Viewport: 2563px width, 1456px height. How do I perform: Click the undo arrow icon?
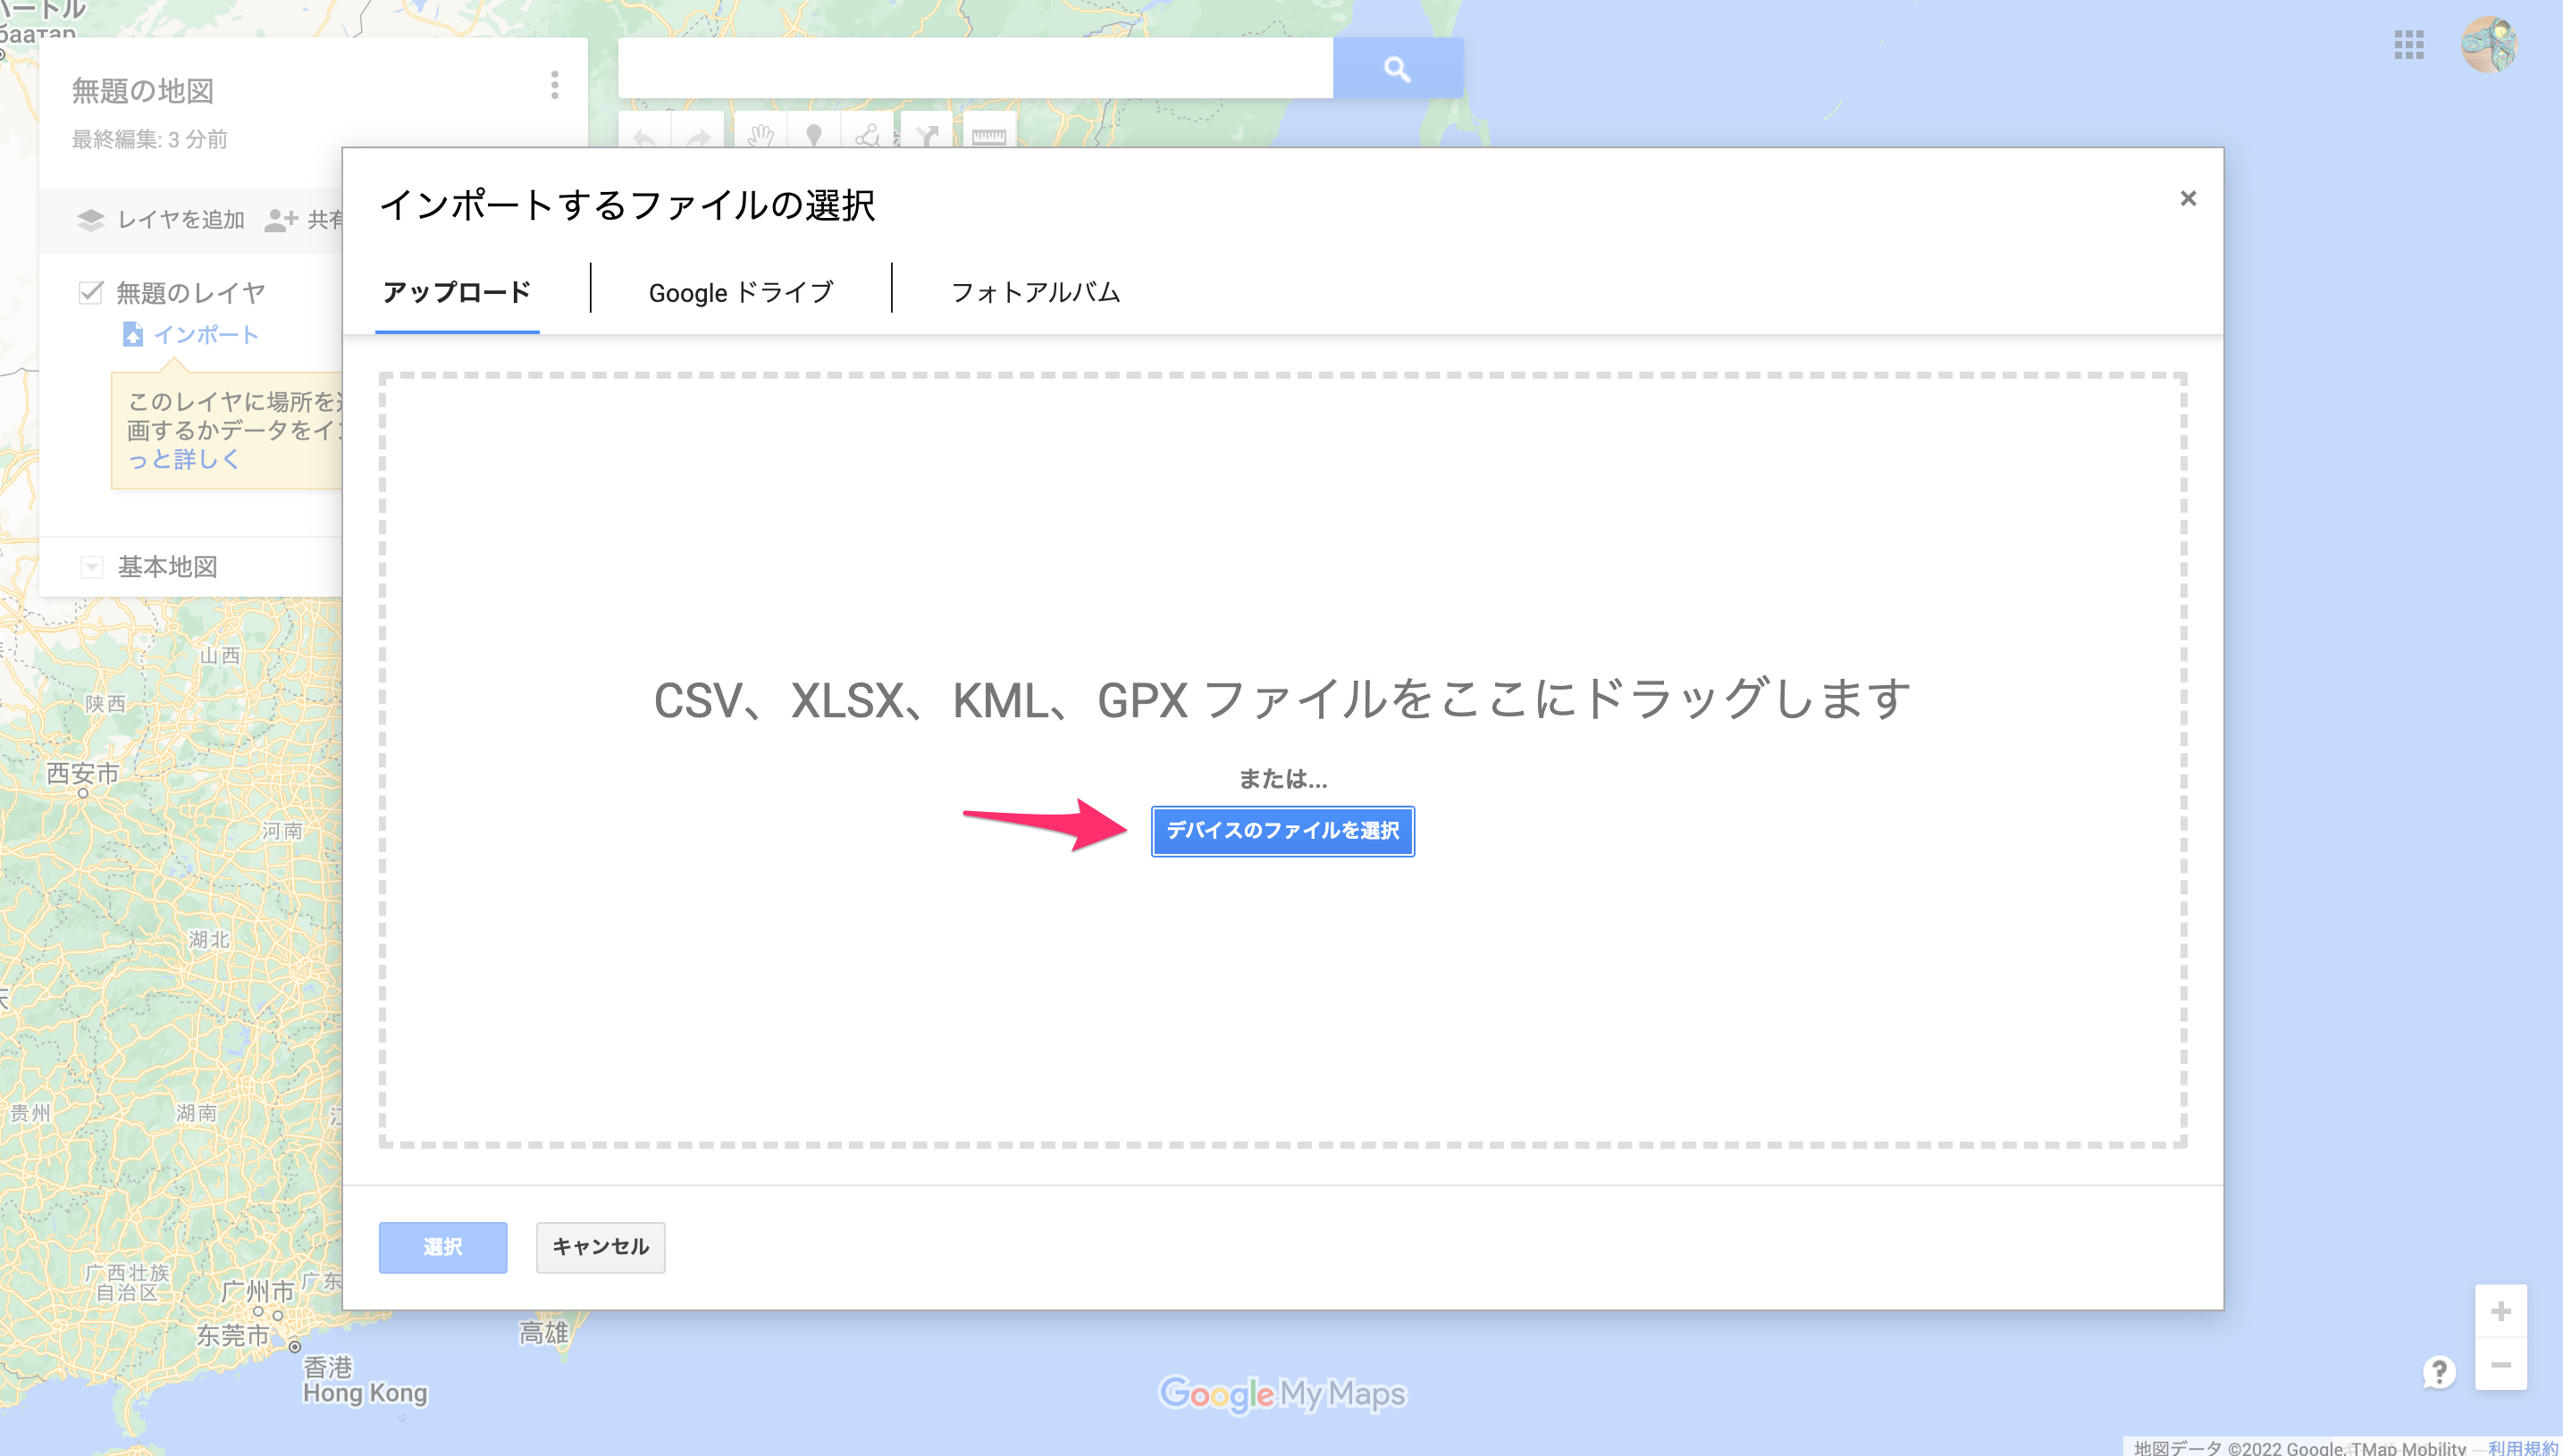coord(644,134)
